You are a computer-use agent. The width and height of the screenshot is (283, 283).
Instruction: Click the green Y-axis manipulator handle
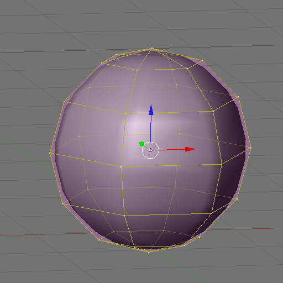(141, 144)
